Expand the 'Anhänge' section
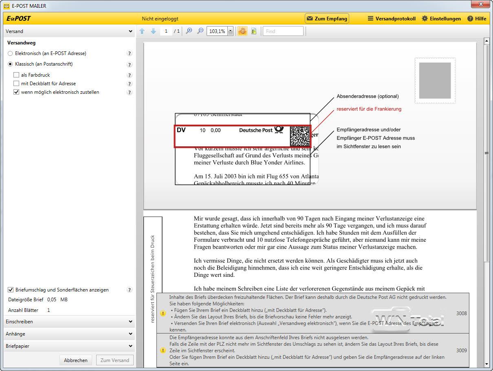The width and height of the screenshot is (493, 371). pyautogui.click(x=68, y=334)
